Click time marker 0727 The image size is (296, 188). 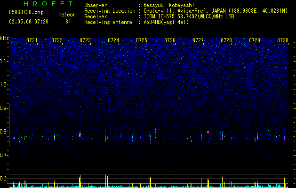coord(198,40)
